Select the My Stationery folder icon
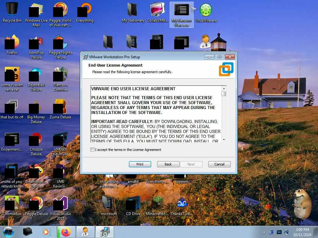 [133, 12]
